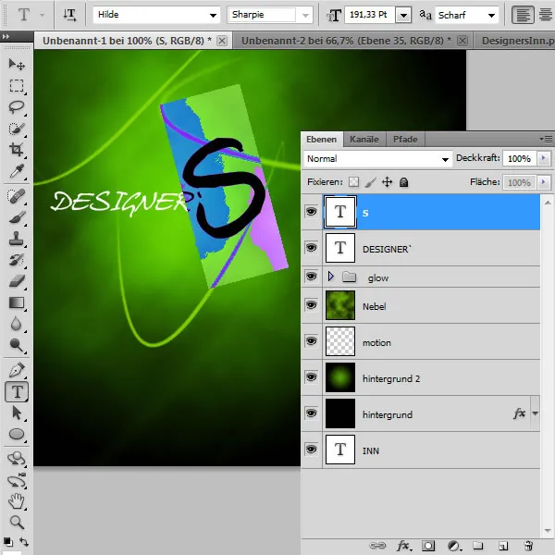Screen dimensions: 555x555
Task: Hide the DESIGNER` text layer
Action: coord(311,248)
